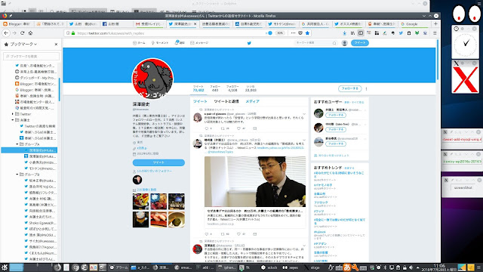Click the blue Tweet button in header
Screen dimensions: 483x272
359,43
